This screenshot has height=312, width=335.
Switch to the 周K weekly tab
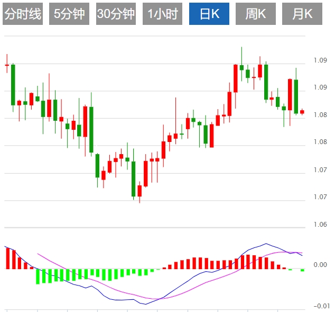tap(256, 14)
